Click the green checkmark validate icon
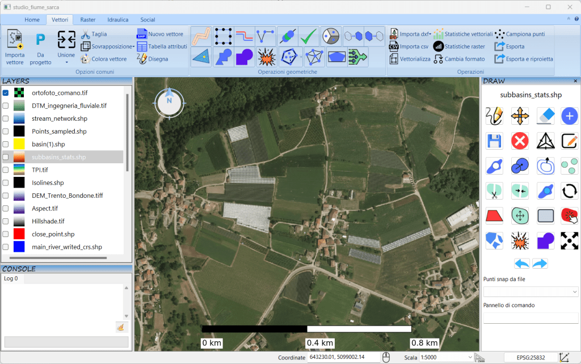Screen dimensions: 581x364 click(x=308, y=36)
